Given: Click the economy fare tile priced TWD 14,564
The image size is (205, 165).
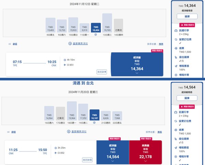Looking at the screenshot, I should coord(113,152).
